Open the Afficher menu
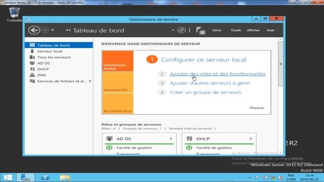The width and height of the screenshot is (324, 182). tap(253, 30)
